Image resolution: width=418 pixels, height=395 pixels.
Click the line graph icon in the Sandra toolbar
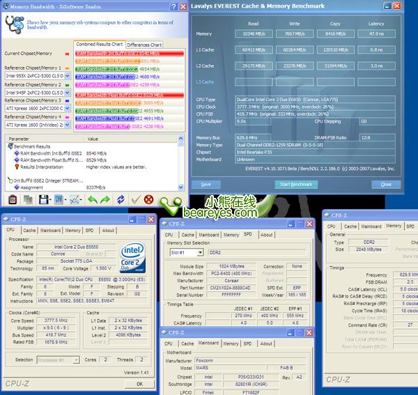coord(74,199)
